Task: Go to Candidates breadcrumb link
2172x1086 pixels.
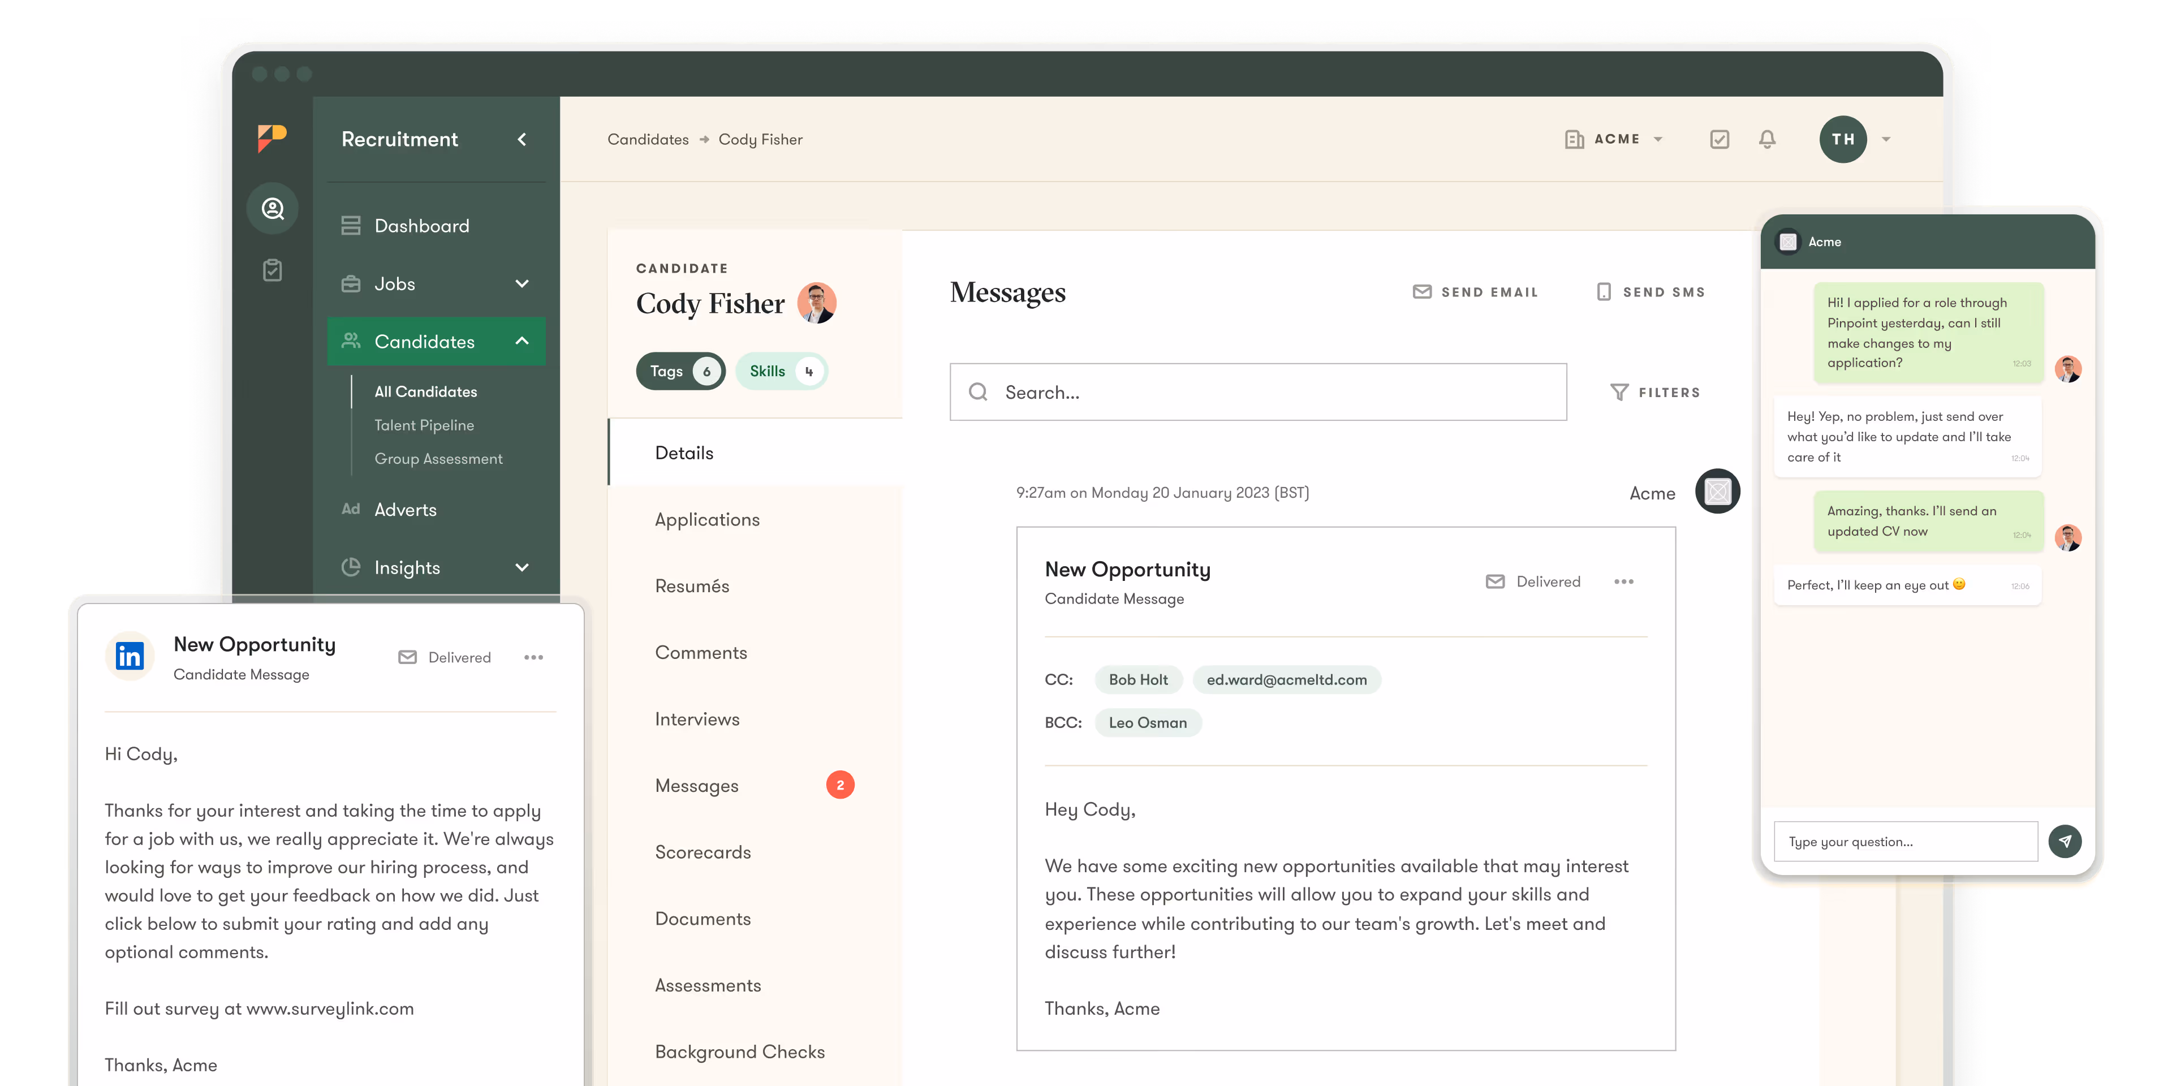Action: pos(648,139)
